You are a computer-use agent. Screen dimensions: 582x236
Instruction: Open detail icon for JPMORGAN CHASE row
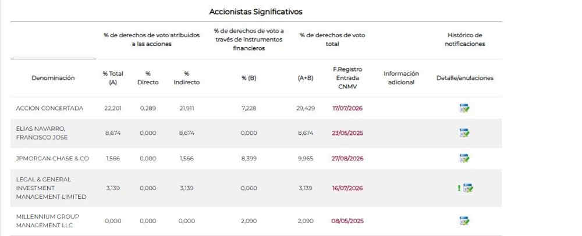[x=464, y=158]
